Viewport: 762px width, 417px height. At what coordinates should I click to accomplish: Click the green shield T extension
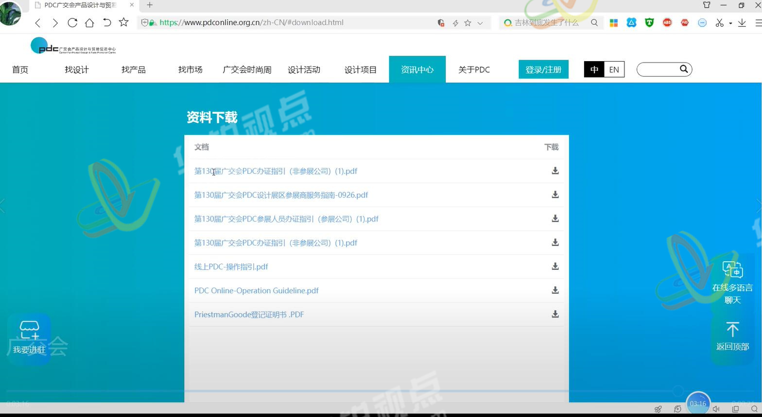pos(649,22)
